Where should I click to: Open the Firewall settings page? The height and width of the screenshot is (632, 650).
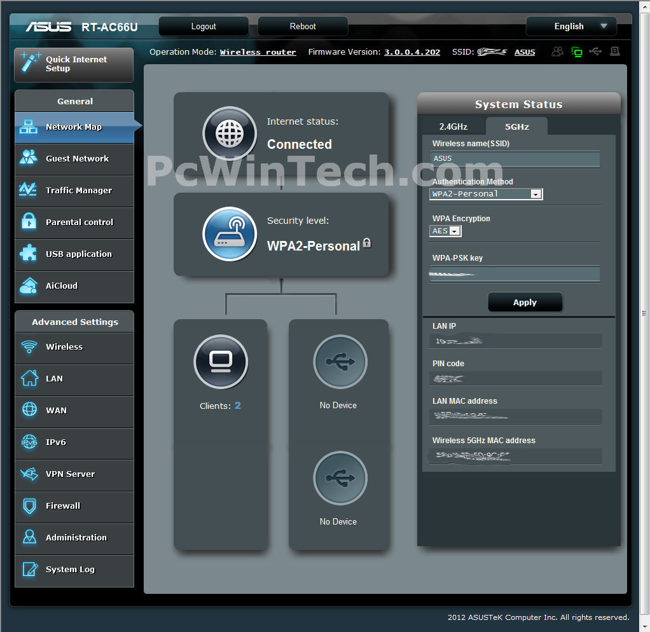click(74, 507)
